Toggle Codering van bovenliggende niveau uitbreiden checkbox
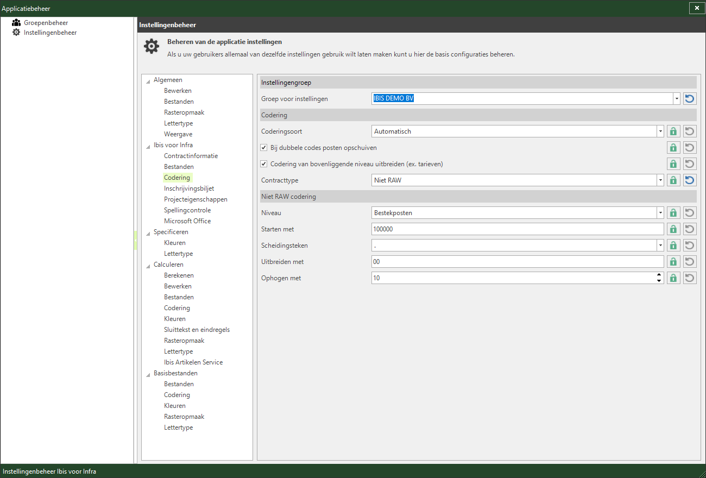 click(264, 164)
